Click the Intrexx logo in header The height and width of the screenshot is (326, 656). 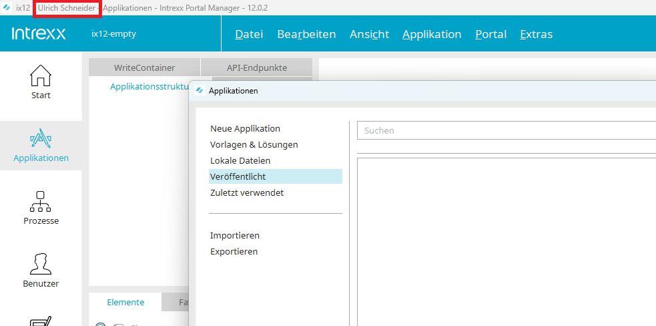point(39,34)
